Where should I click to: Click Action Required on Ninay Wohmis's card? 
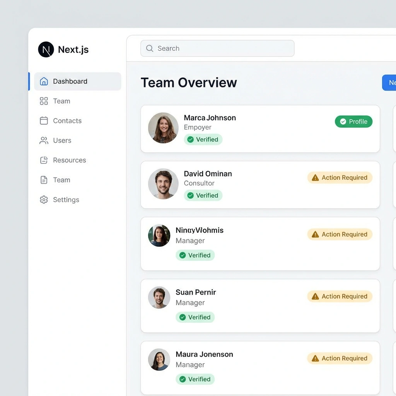click(340, 234)
